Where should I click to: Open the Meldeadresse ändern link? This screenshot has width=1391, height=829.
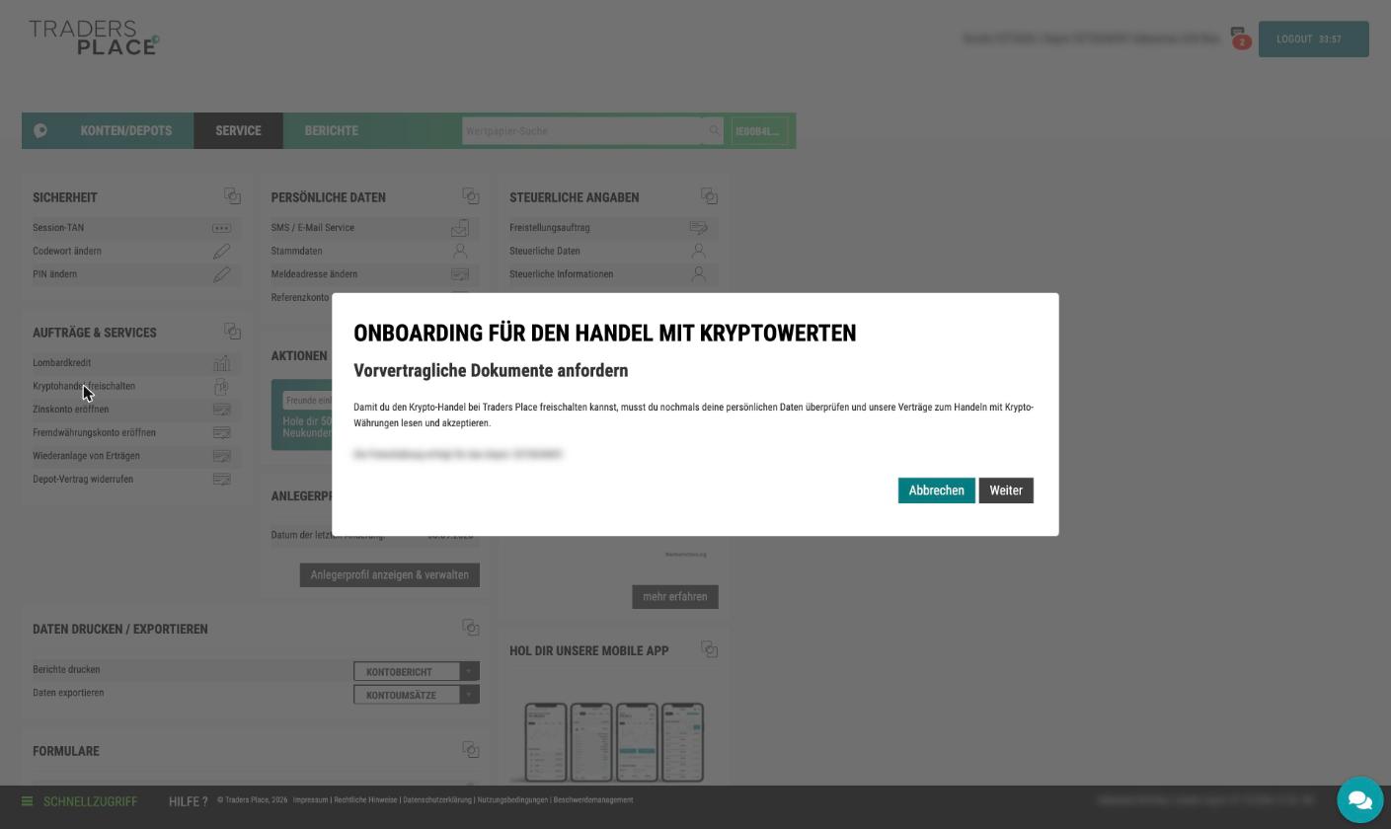(x=314, y=274)
